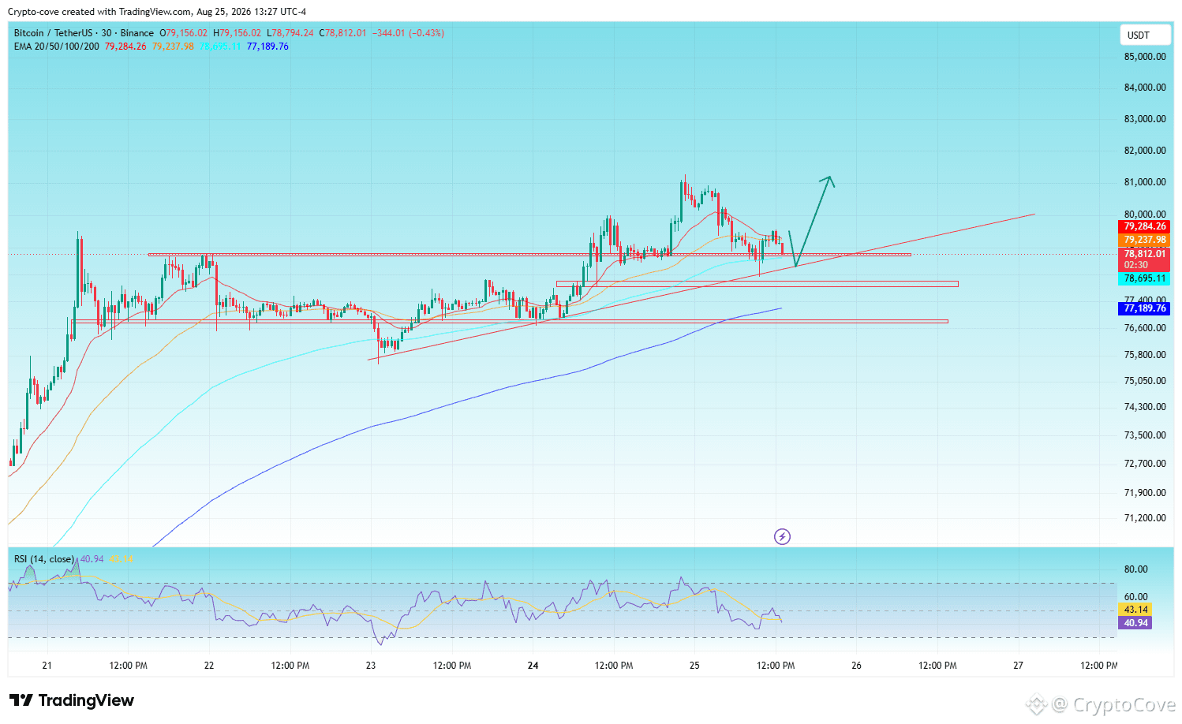The image size is (1182, 724).
Task: Click the close price C78,812.01 in the legend
Action: click(343, 33)
